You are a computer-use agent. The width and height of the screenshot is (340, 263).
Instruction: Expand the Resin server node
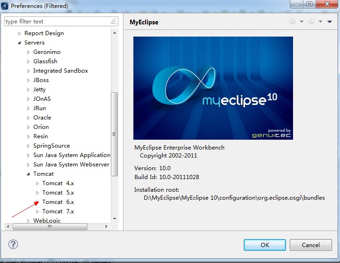[x=28, y=136]
